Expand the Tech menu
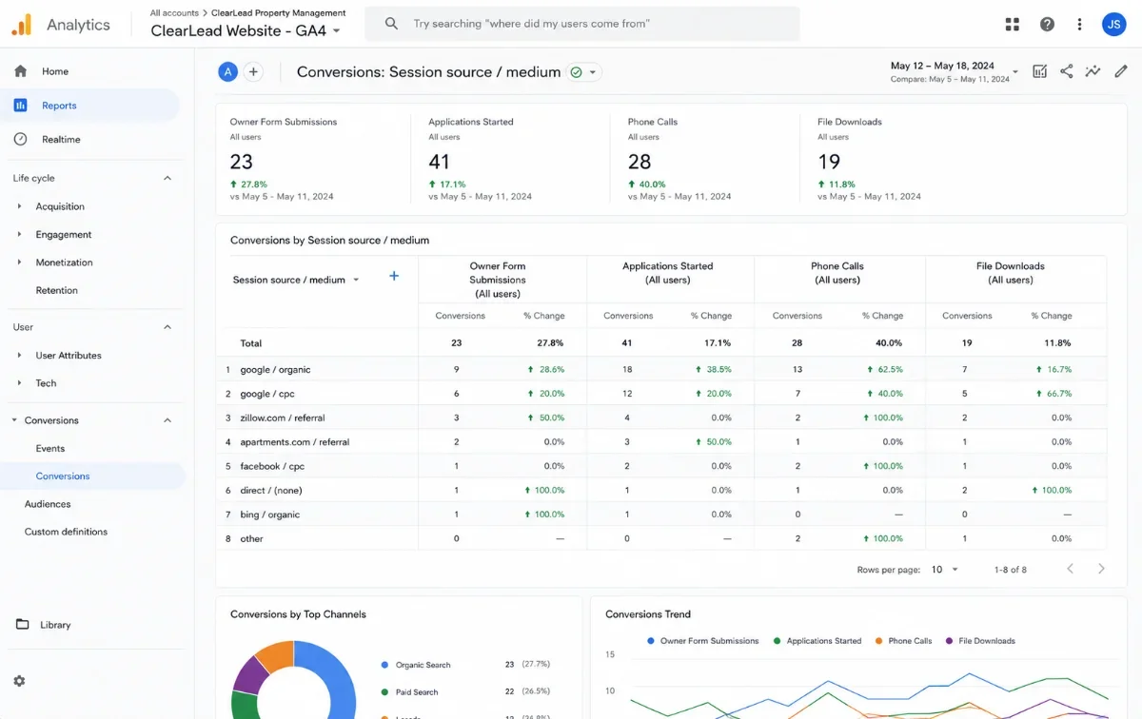Image resolution: width=1142 pixels, height=719 pixels. tap(46, 383)
